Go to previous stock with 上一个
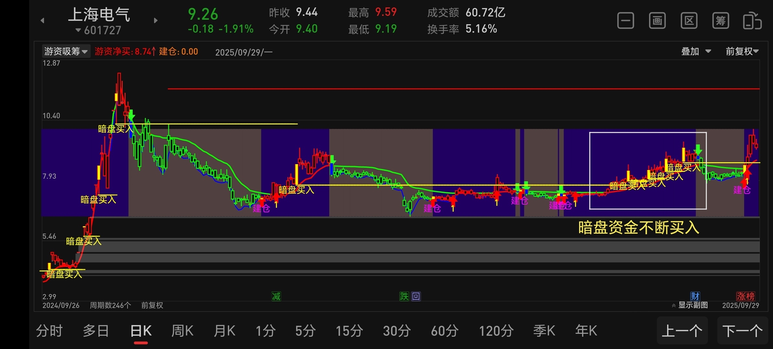The image size is (773, 349). 682,331
